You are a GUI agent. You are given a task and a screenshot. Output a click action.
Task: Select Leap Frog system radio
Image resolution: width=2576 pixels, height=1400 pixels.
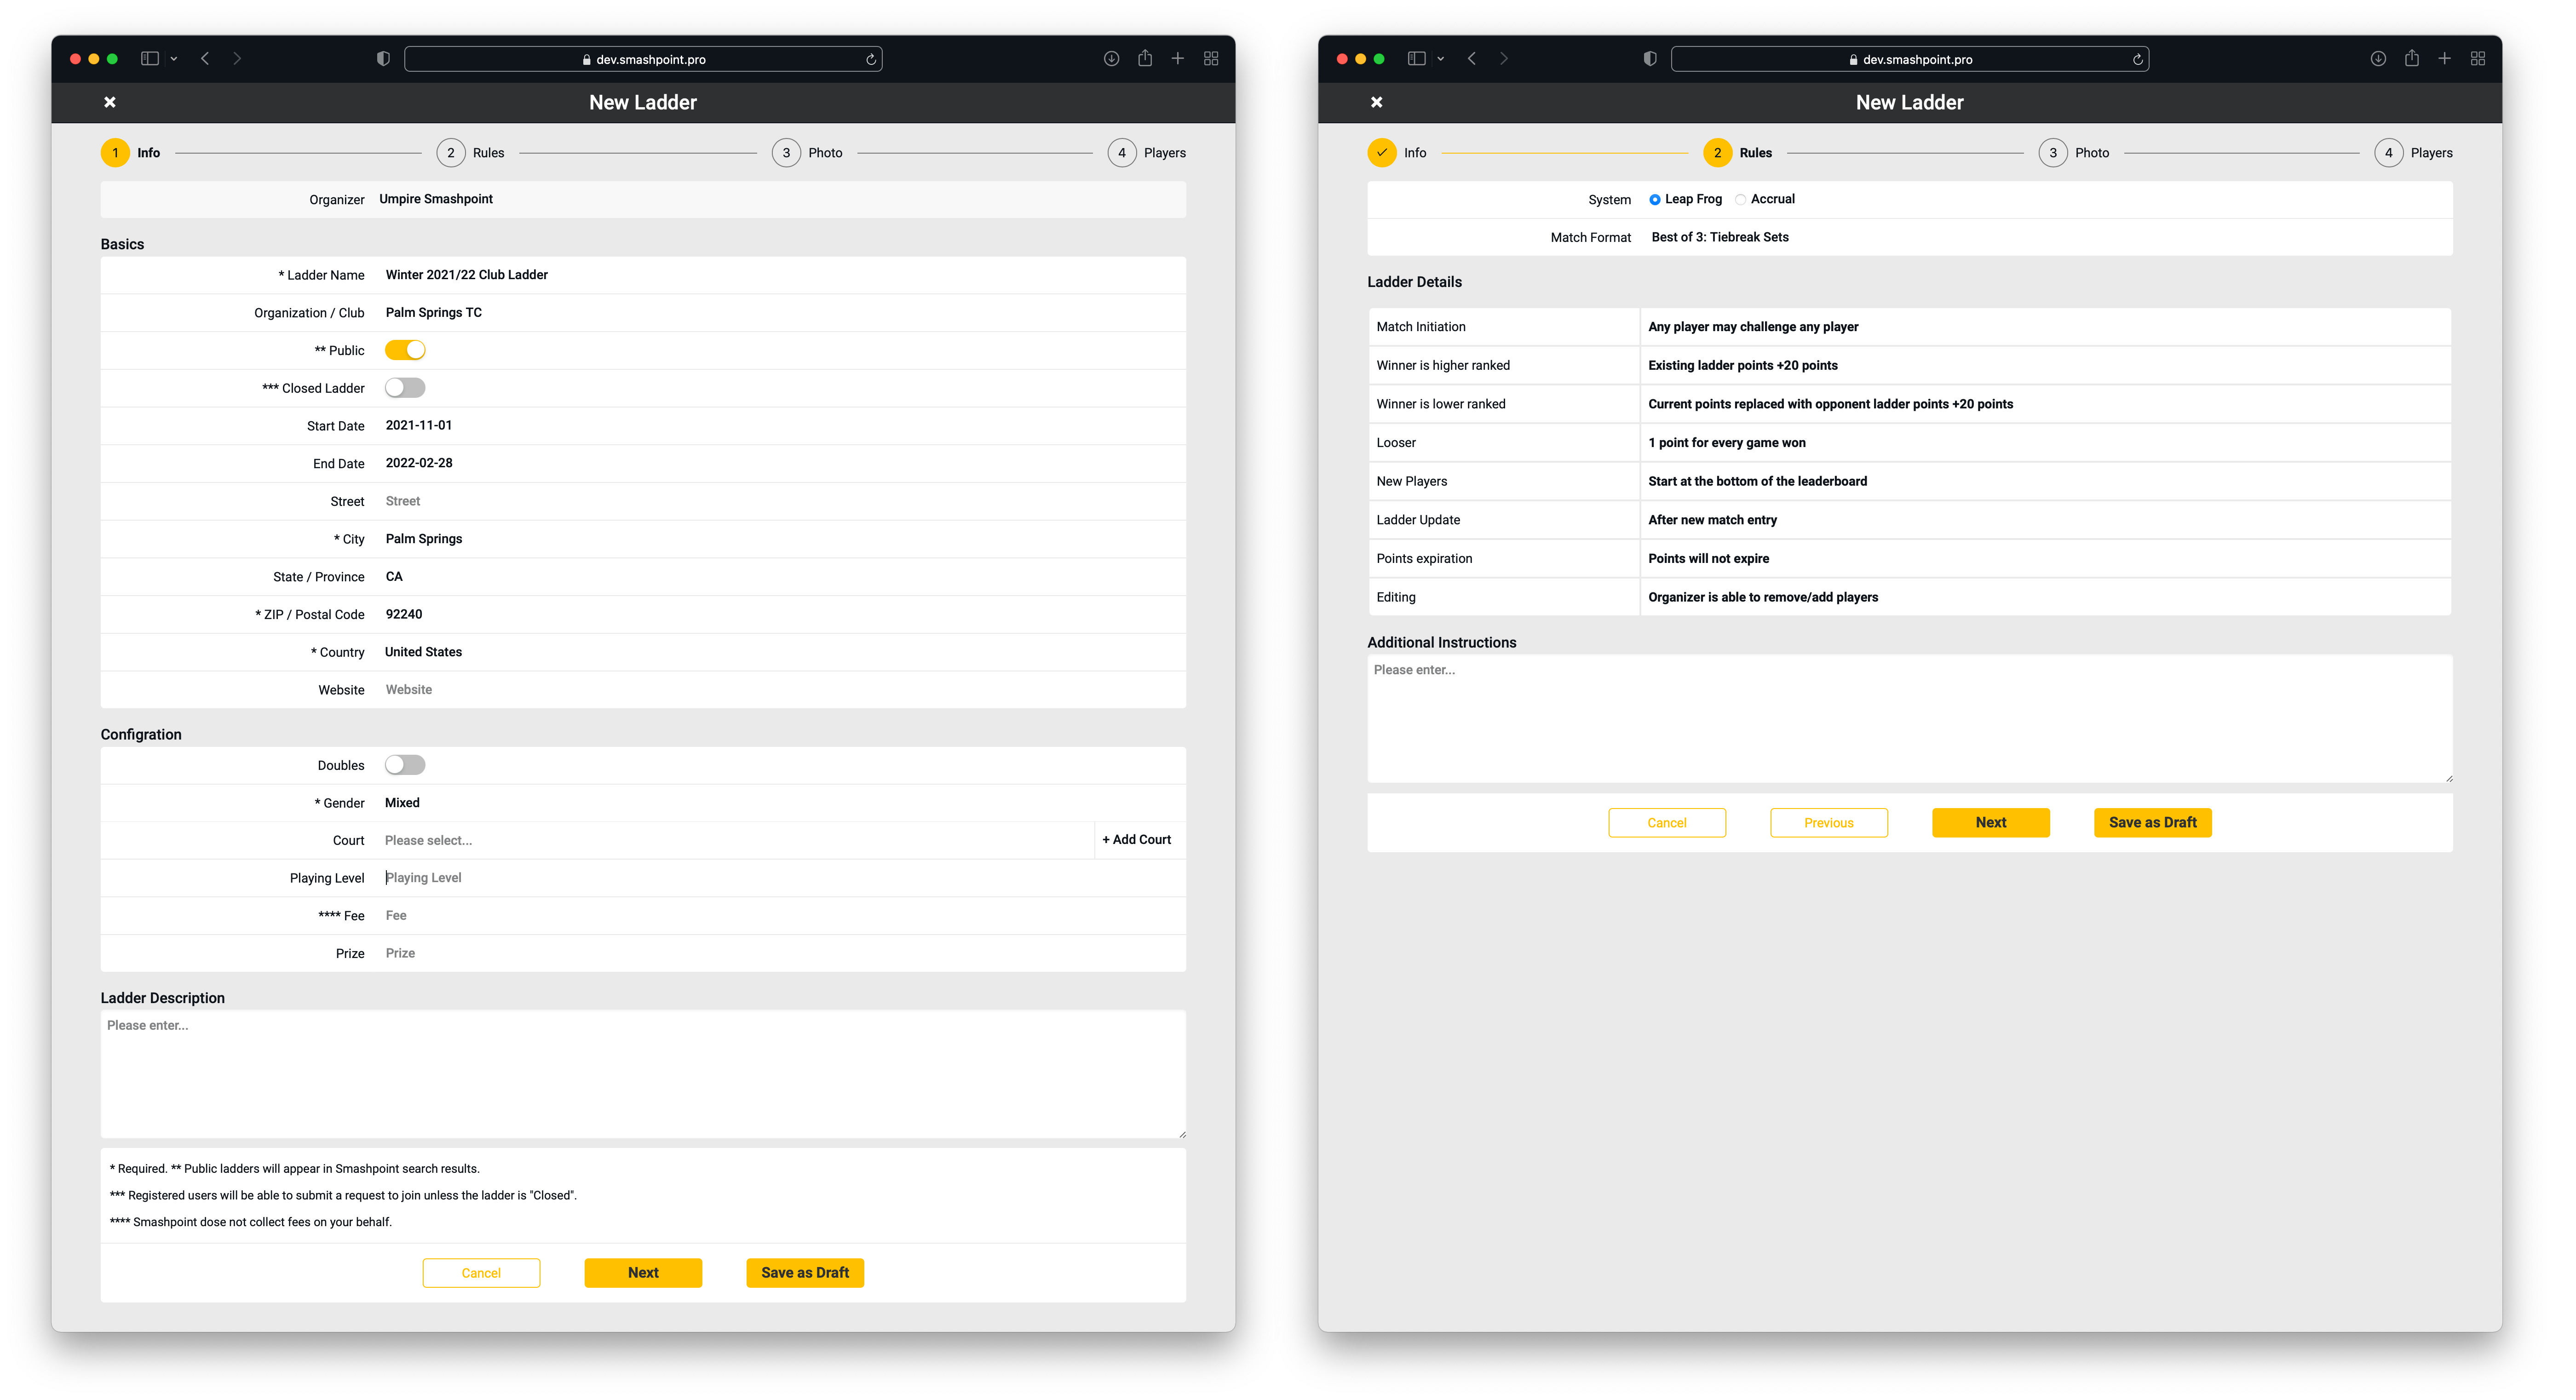(x=1655, y=200)
